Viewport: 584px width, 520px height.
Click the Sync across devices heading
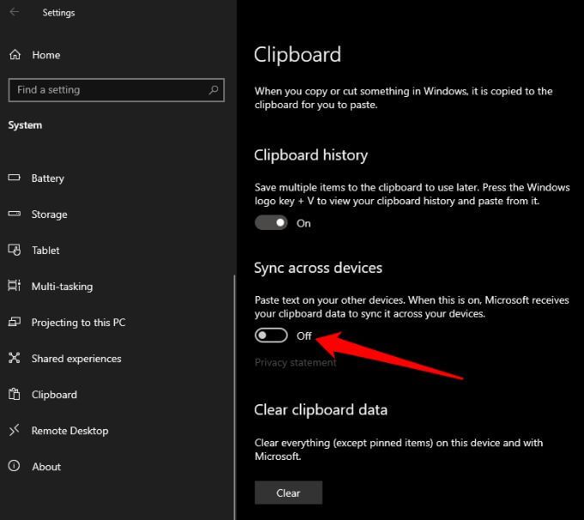318,268
